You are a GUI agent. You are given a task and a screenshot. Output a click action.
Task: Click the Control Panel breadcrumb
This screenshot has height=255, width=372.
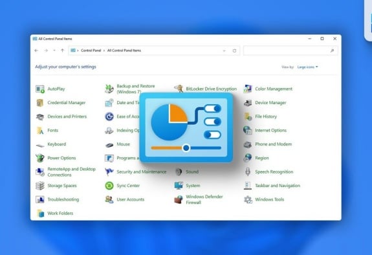pos(91,50)
